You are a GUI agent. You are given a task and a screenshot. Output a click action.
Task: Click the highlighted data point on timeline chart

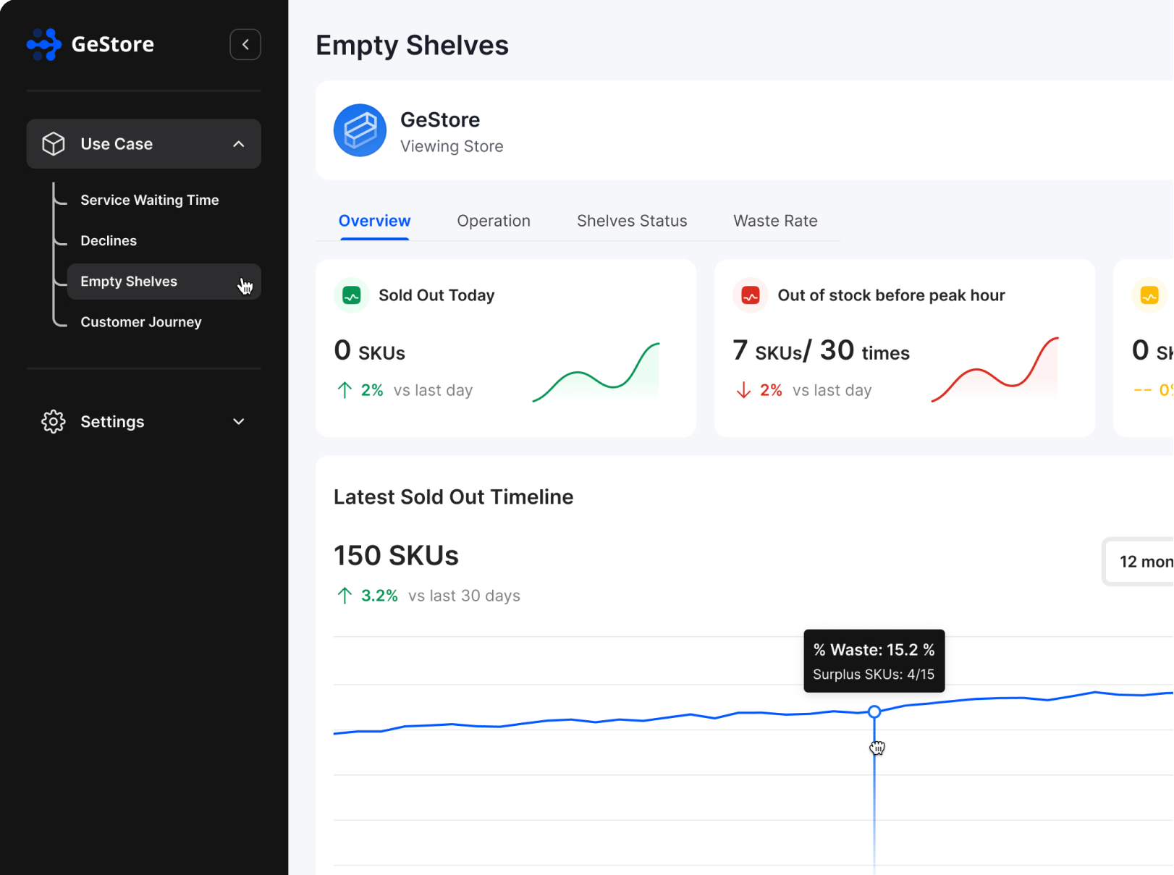[874, 711]
